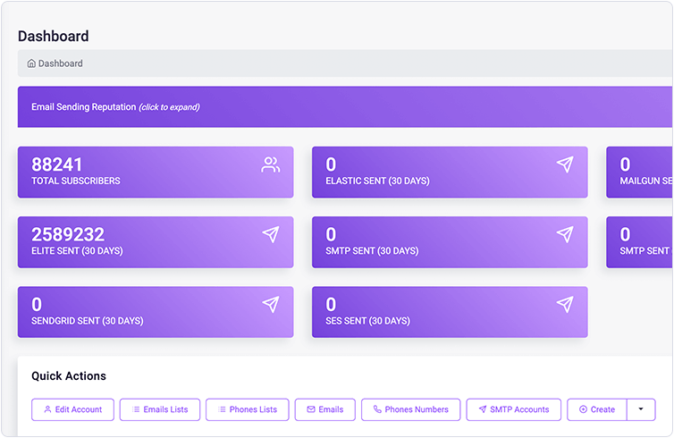Open Phones Lists quick action
This screenshot has height=438, width=674.
[x=247, y=409]
